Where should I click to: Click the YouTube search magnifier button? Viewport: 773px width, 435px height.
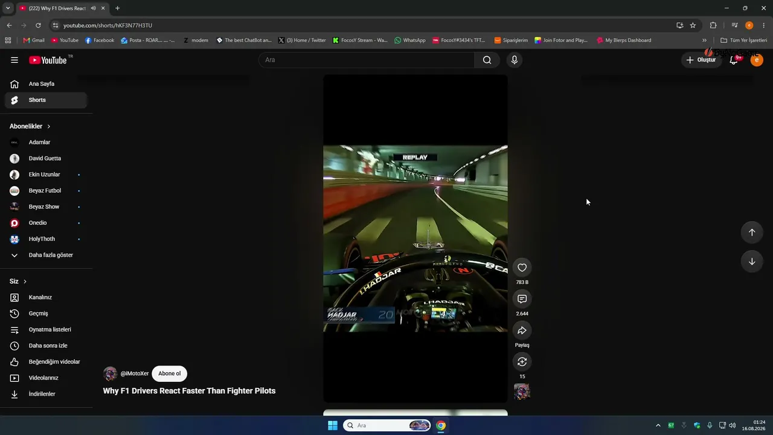click(487, 60)
